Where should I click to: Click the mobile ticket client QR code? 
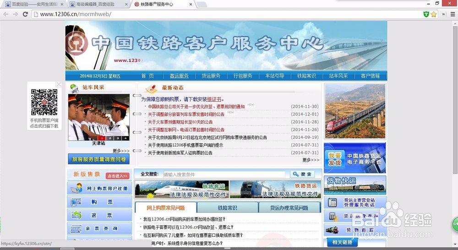click(44, 102)
